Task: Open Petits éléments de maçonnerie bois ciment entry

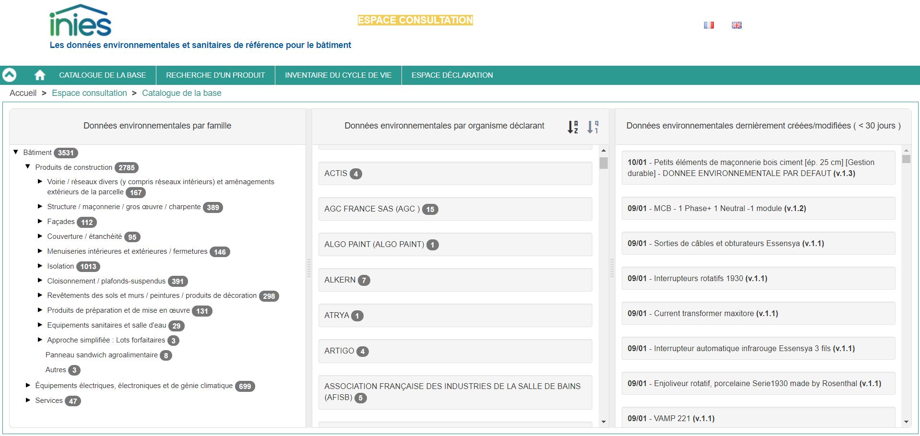Action: coord(758,168)
